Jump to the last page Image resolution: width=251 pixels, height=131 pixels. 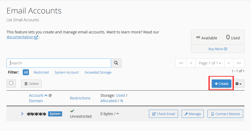pos(239,63)
